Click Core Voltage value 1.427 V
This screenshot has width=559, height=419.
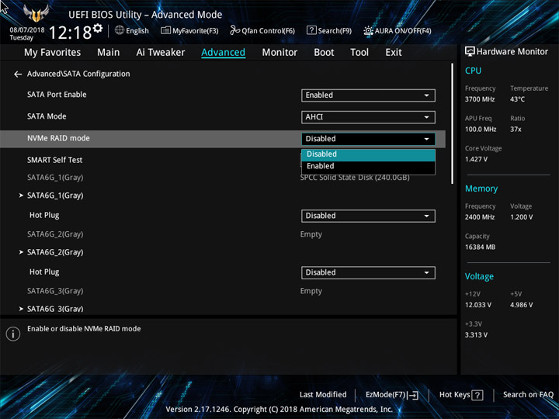(476, 159)
